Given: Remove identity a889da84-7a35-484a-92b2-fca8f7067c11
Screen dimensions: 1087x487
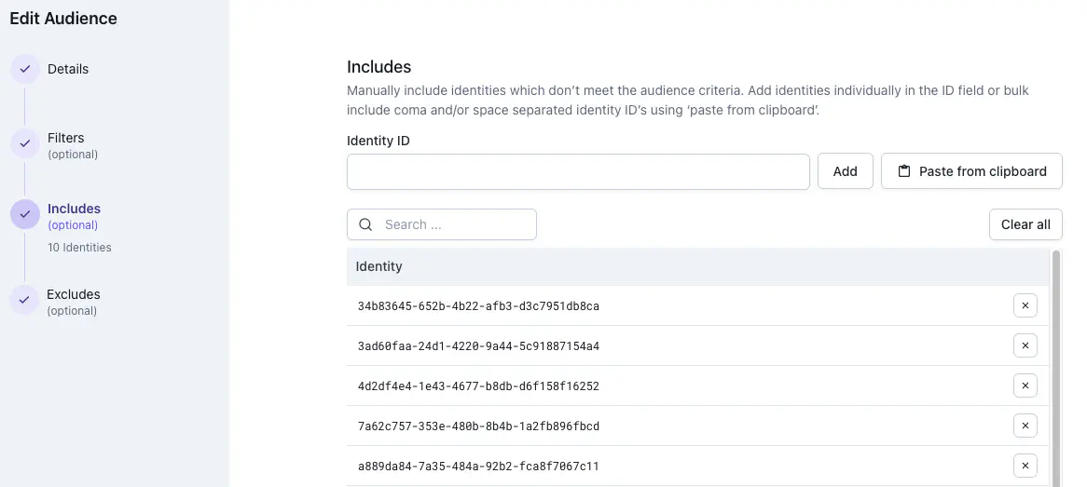Looking at the screenshot, I should coord(1025,467).
